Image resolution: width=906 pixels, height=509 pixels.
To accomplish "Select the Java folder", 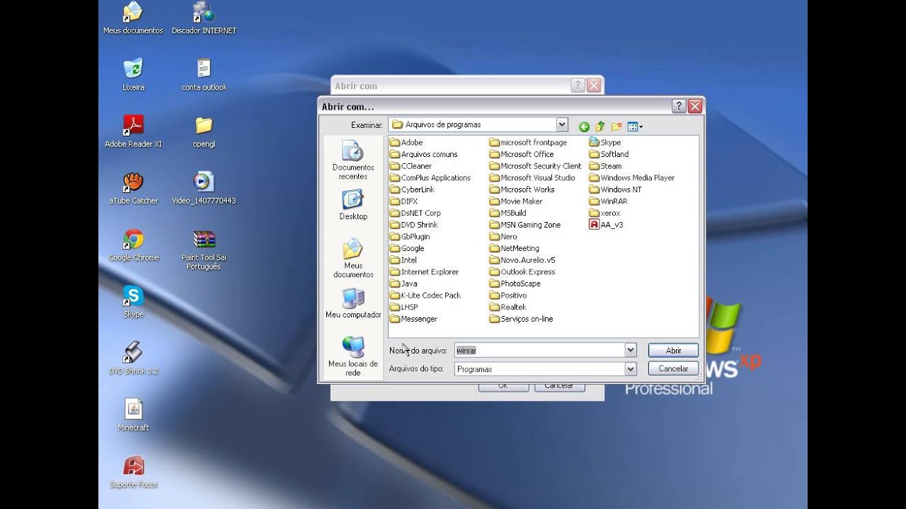I will coord(403,283).
